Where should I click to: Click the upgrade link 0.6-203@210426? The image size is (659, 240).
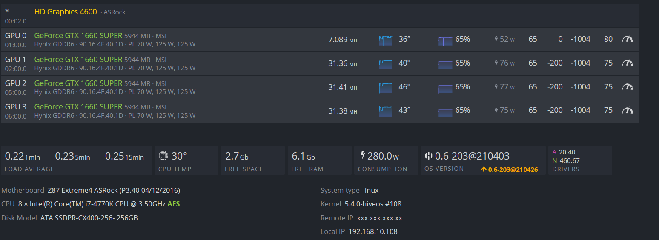509,169
